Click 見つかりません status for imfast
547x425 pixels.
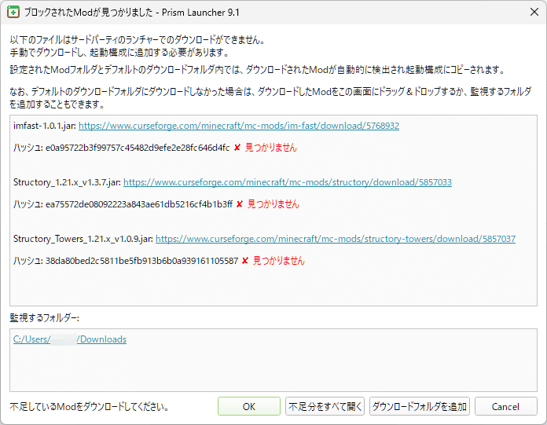pyautogui.click(x=270, y=148)
